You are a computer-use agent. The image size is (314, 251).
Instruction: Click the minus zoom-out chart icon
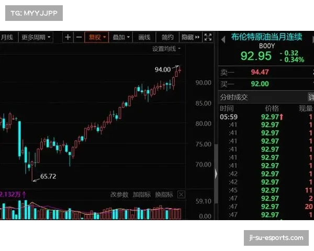tap(78, 37)
